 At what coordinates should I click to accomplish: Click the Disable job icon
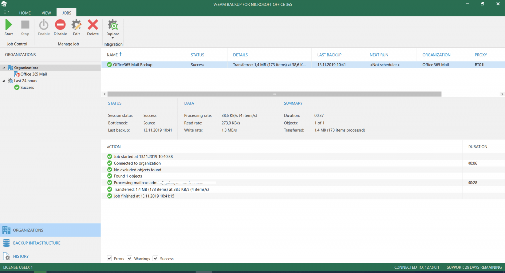(60, 25)
